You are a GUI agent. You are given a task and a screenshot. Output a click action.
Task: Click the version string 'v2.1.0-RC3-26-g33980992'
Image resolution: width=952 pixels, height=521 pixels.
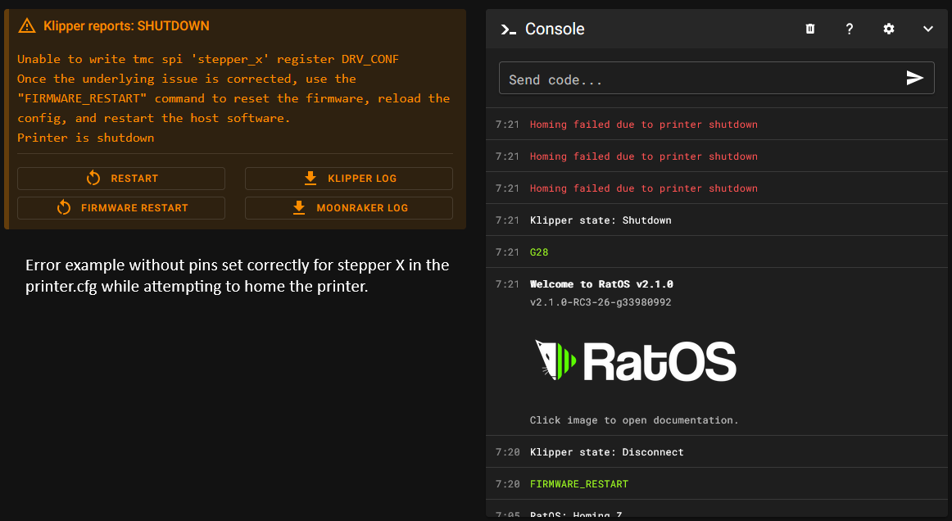pos(601,302)
